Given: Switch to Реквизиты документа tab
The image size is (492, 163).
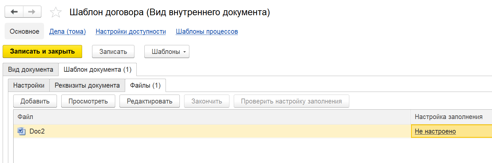Looking at the screenshot, I should click(x=87, y=85).
